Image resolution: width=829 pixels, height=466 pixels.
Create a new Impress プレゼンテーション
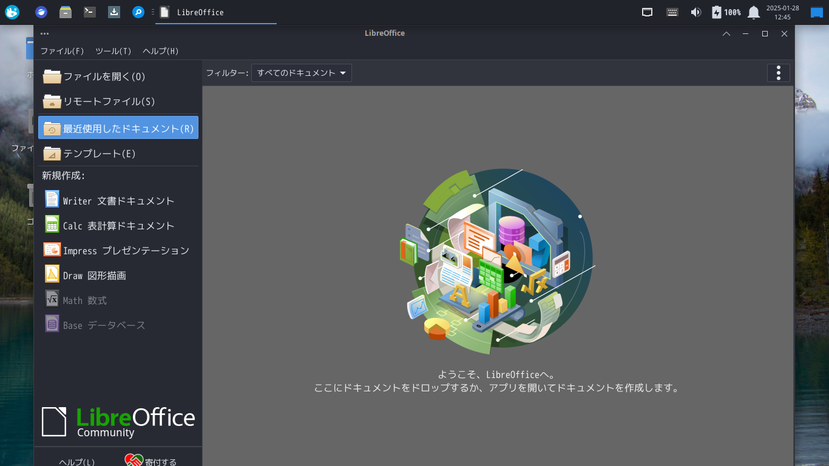[x=118, y=250]
